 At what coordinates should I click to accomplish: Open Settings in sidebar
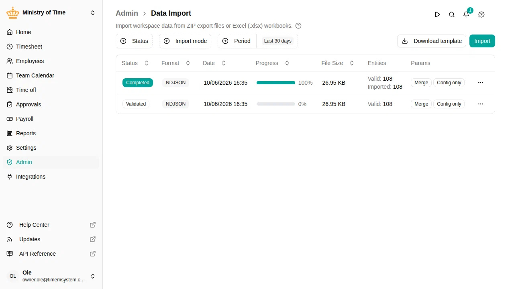click(51, 148)
